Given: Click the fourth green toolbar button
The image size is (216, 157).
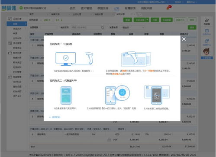Looking at the screenshot, I should click(167, 20).
